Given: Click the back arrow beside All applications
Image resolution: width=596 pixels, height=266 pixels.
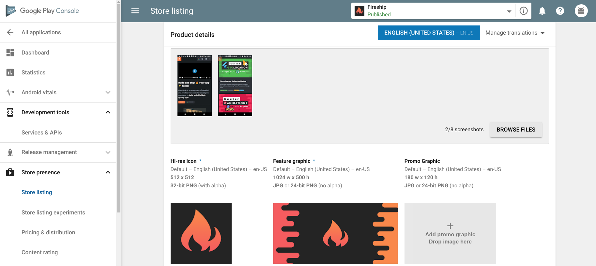Looking at the screenshot, I should pyautogui.click(x=10, y=32).
